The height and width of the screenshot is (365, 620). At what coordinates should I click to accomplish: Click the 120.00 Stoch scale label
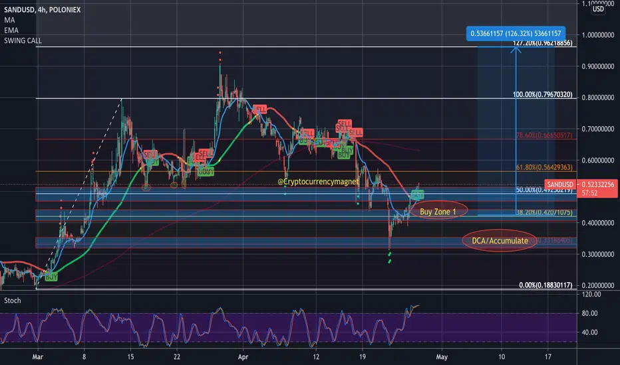(591, 295)
